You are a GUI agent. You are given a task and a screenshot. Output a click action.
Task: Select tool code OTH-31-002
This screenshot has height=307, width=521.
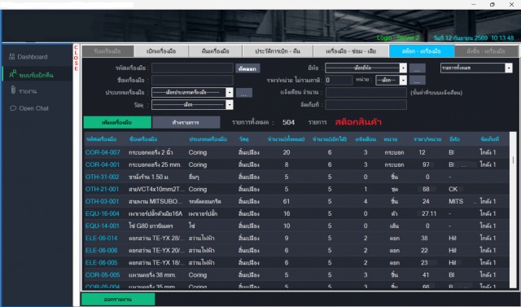(x=103, y=177)
